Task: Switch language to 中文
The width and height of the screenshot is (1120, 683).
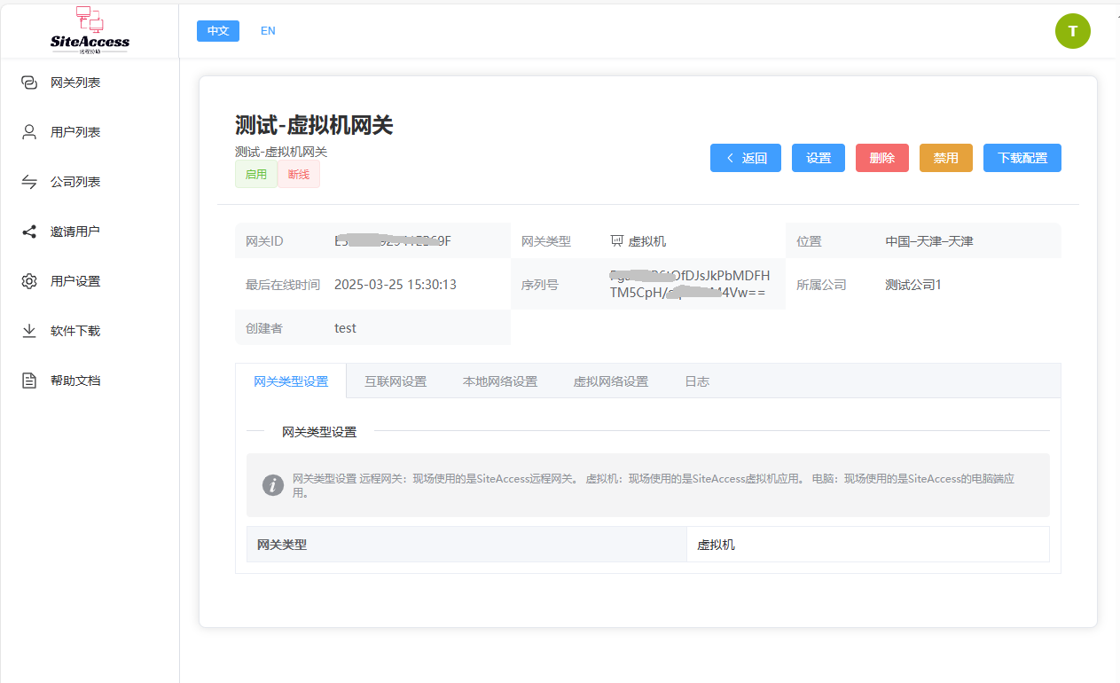Action: click(218, 31)
